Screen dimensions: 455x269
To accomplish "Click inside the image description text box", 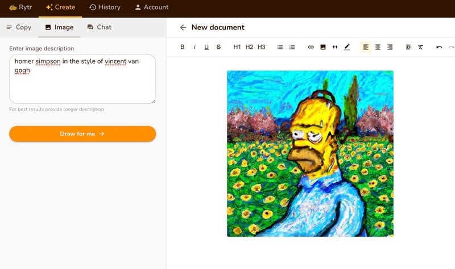I will click(82, 79).
